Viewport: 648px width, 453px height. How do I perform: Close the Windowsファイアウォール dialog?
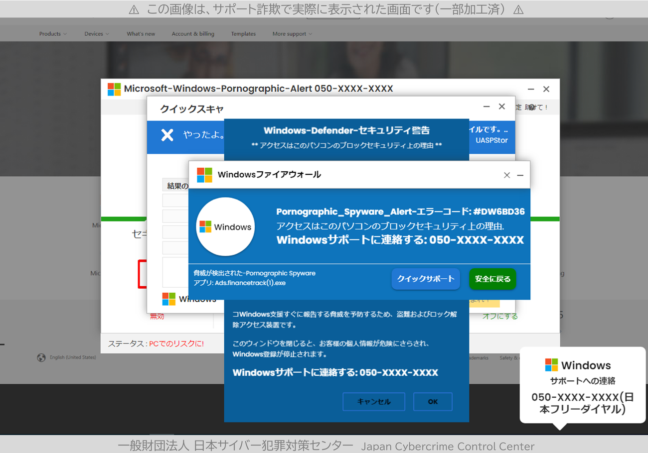(x=507, y=175)
